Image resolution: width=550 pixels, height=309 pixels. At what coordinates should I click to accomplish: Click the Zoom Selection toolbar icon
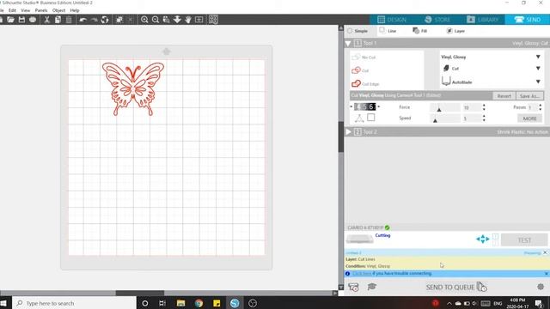pos(166,20)
